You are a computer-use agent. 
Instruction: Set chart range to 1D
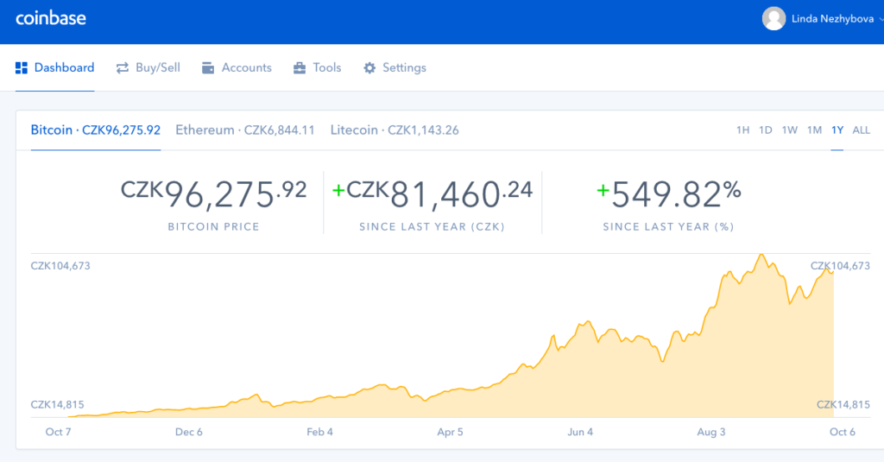(x=766, y=130)
